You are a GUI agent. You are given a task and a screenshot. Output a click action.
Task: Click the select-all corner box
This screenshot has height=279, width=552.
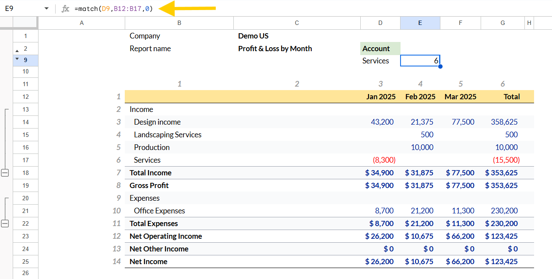(x=25, y=23)
